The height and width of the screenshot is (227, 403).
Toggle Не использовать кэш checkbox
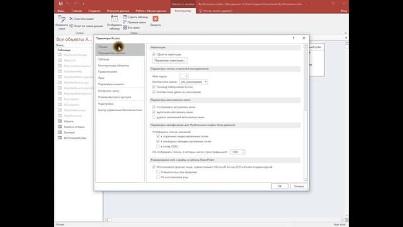(x=158, y=177)
